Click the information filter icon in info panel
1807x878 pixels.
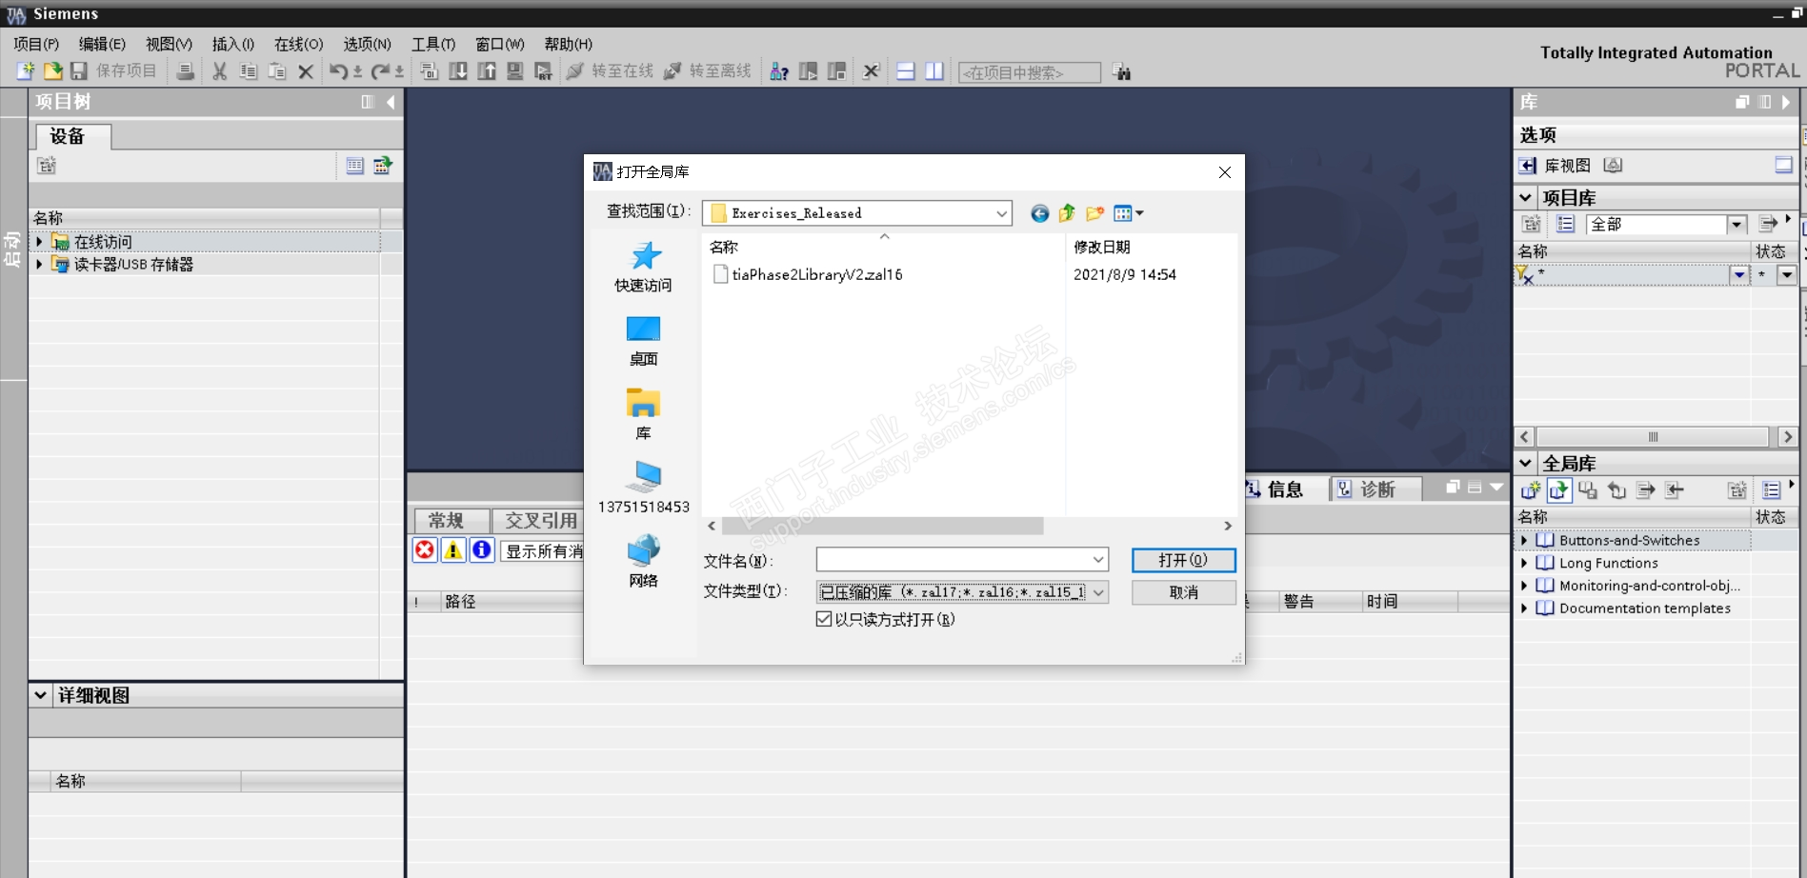point(482,549)
